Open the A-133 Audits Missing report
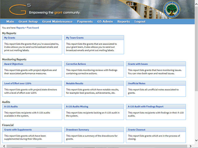 [x=77, y=107]
